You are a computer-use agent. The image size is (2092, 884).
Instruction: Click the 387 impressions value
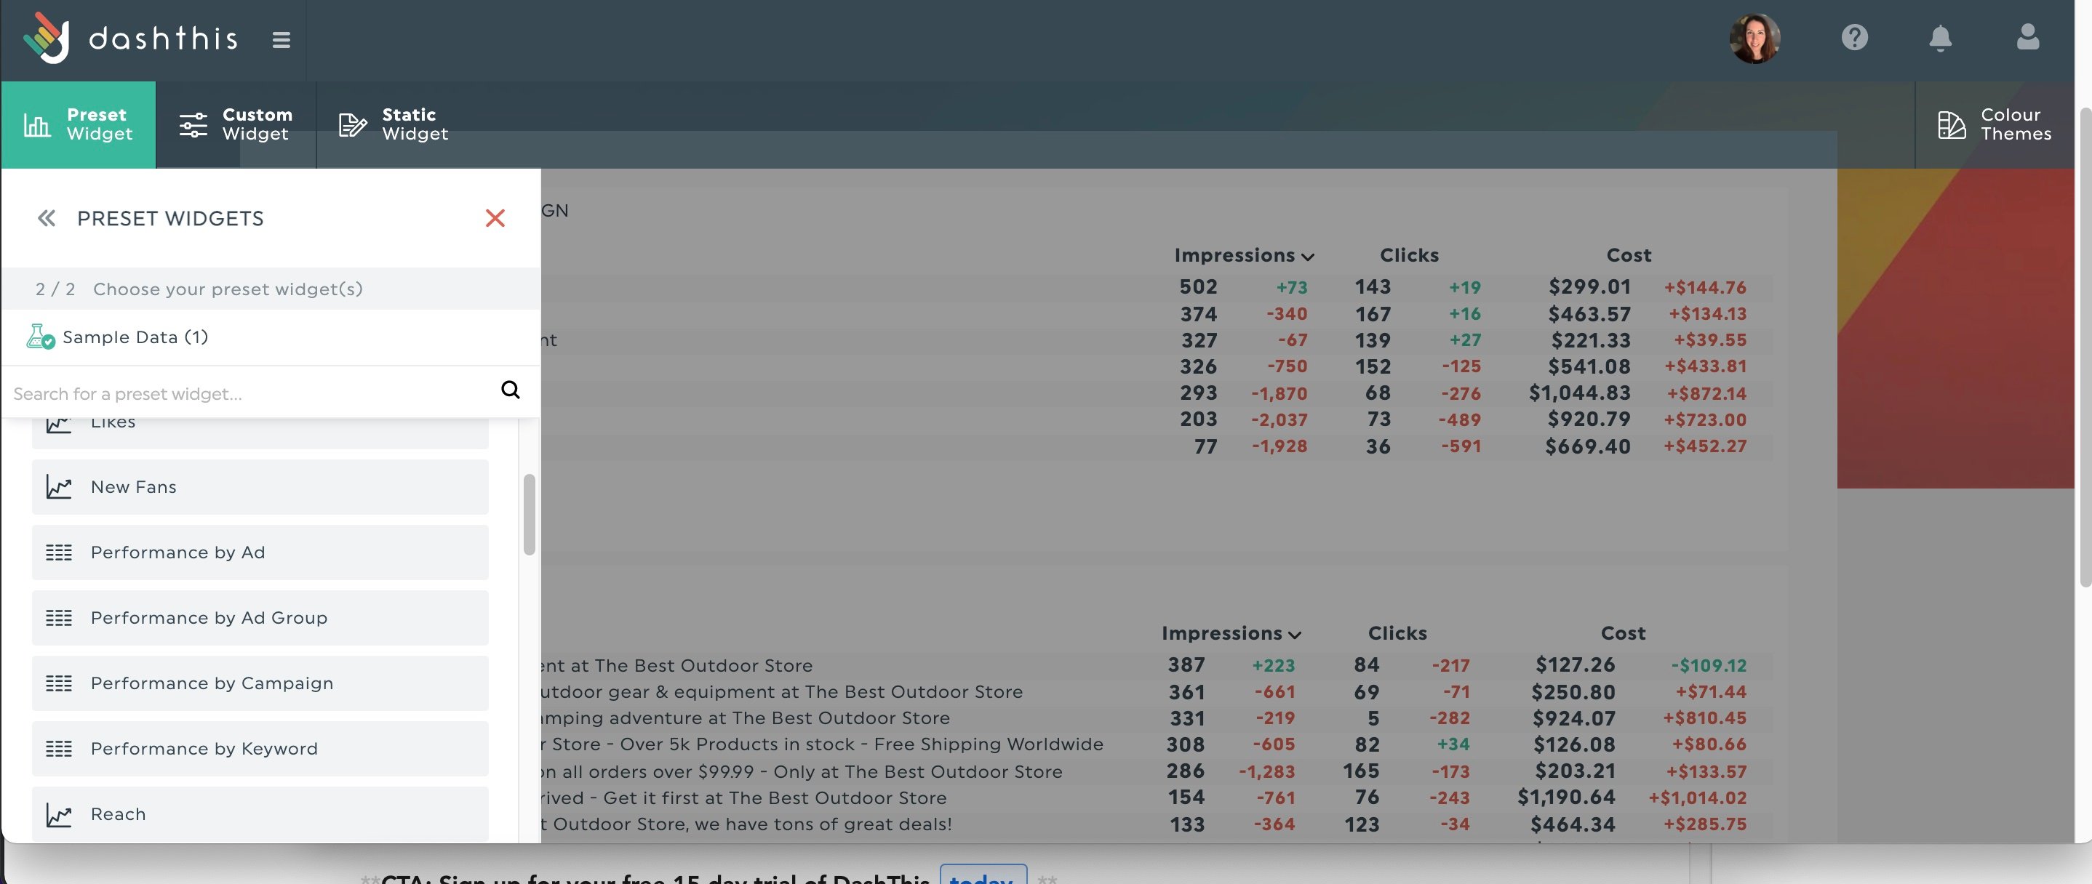(x=1186, y=665)
